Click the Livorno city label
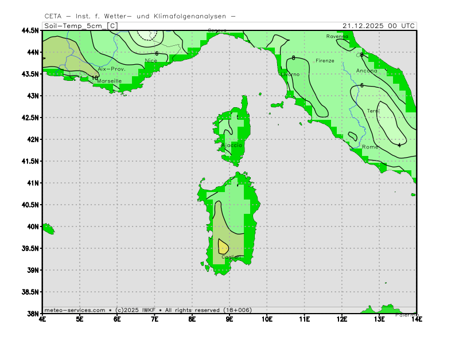 [x=290, y=75]
